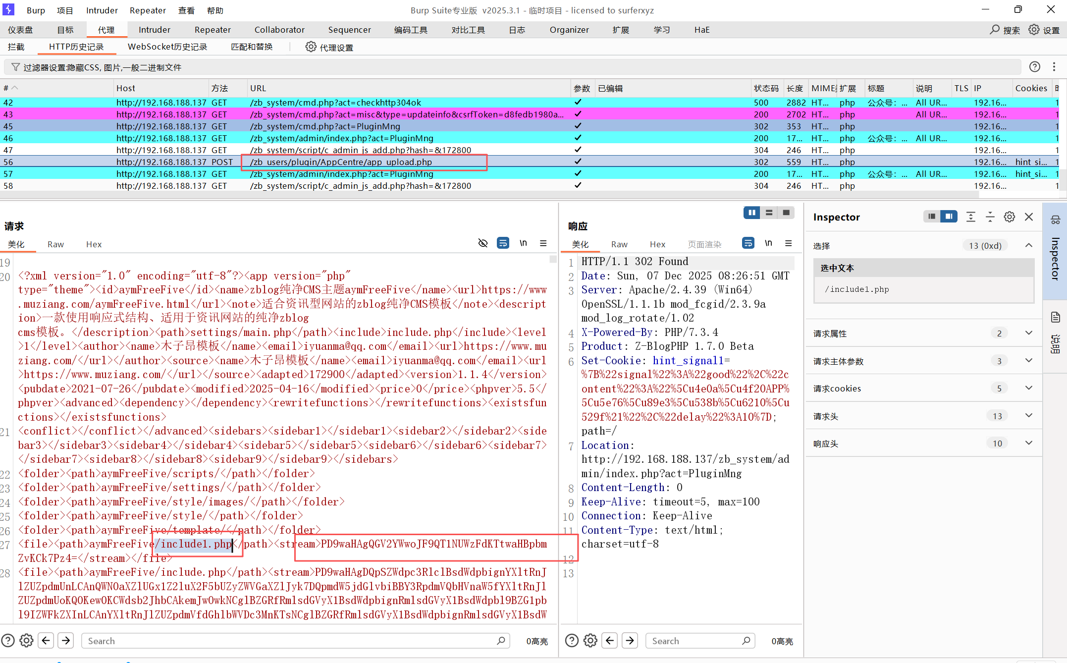Viewport: 1067px width, 663px height.
Task: Switch request view to Raw
Action: (x=55, y=244)
